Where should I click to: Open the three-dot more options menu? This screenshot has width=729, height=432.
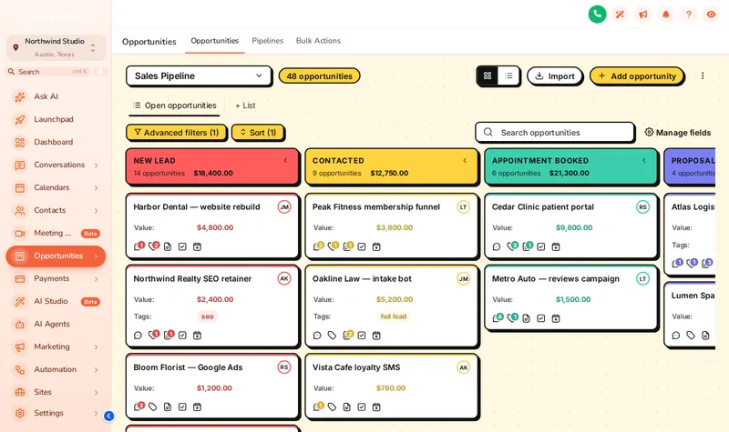(703, 75)
